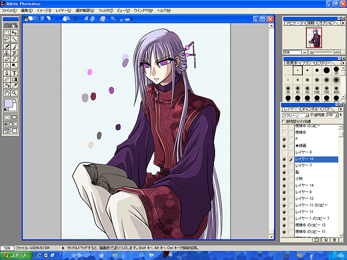
Task: Select the Type tool
Action: pyautogui.click(x=14, y=73)
